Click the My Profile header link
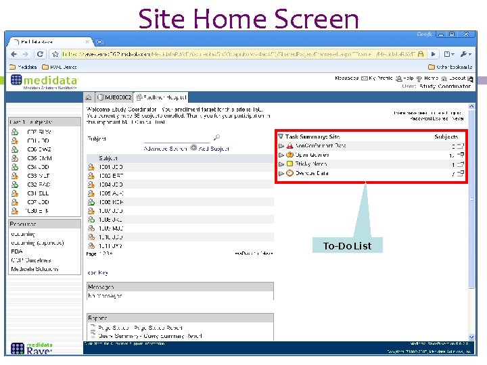The width and height of the screenshot is (487, 365). (x=381, y=78)
